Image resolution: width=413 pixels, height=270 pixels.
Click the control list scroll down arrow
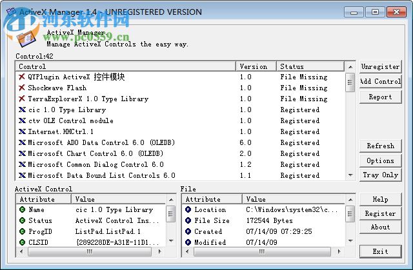point(350,175)
